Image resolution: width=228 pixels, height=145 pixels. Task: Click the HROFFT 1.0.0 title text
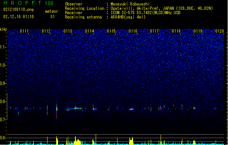28,3
